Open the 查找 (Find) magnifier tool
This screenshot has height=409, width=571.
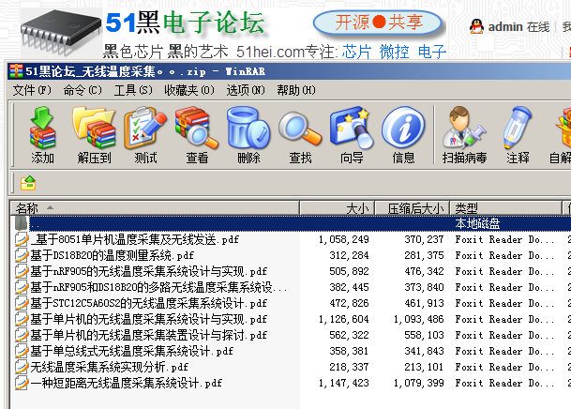[x=300, y=135]
